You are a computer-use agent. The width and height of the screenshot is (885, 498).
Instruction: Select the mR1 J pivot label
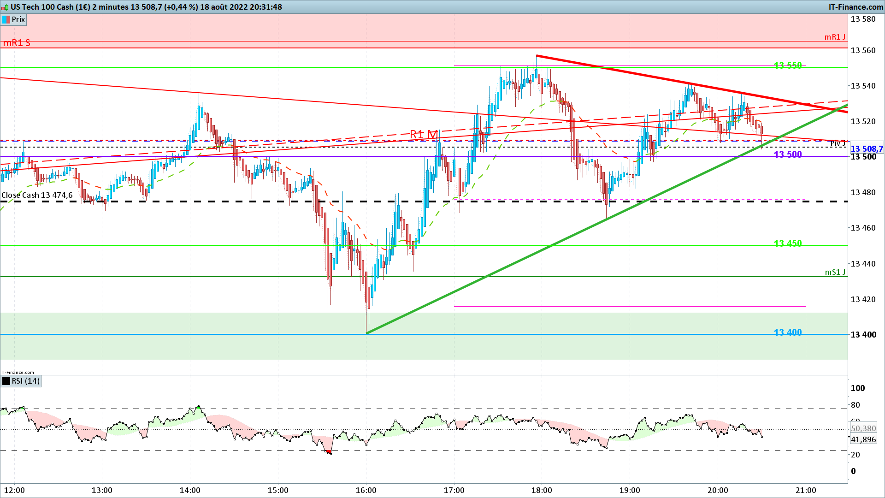coord(835,37)
